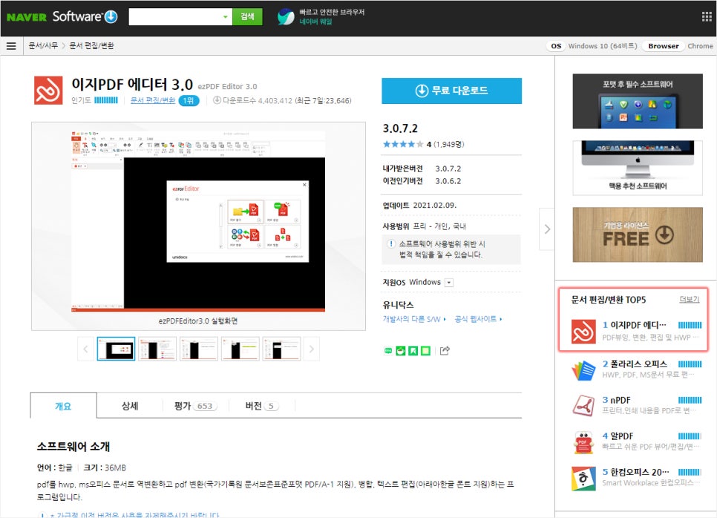Switch to the 상세 tab
The width and height of the screenshot is (717, 518).
coord(130,405)
